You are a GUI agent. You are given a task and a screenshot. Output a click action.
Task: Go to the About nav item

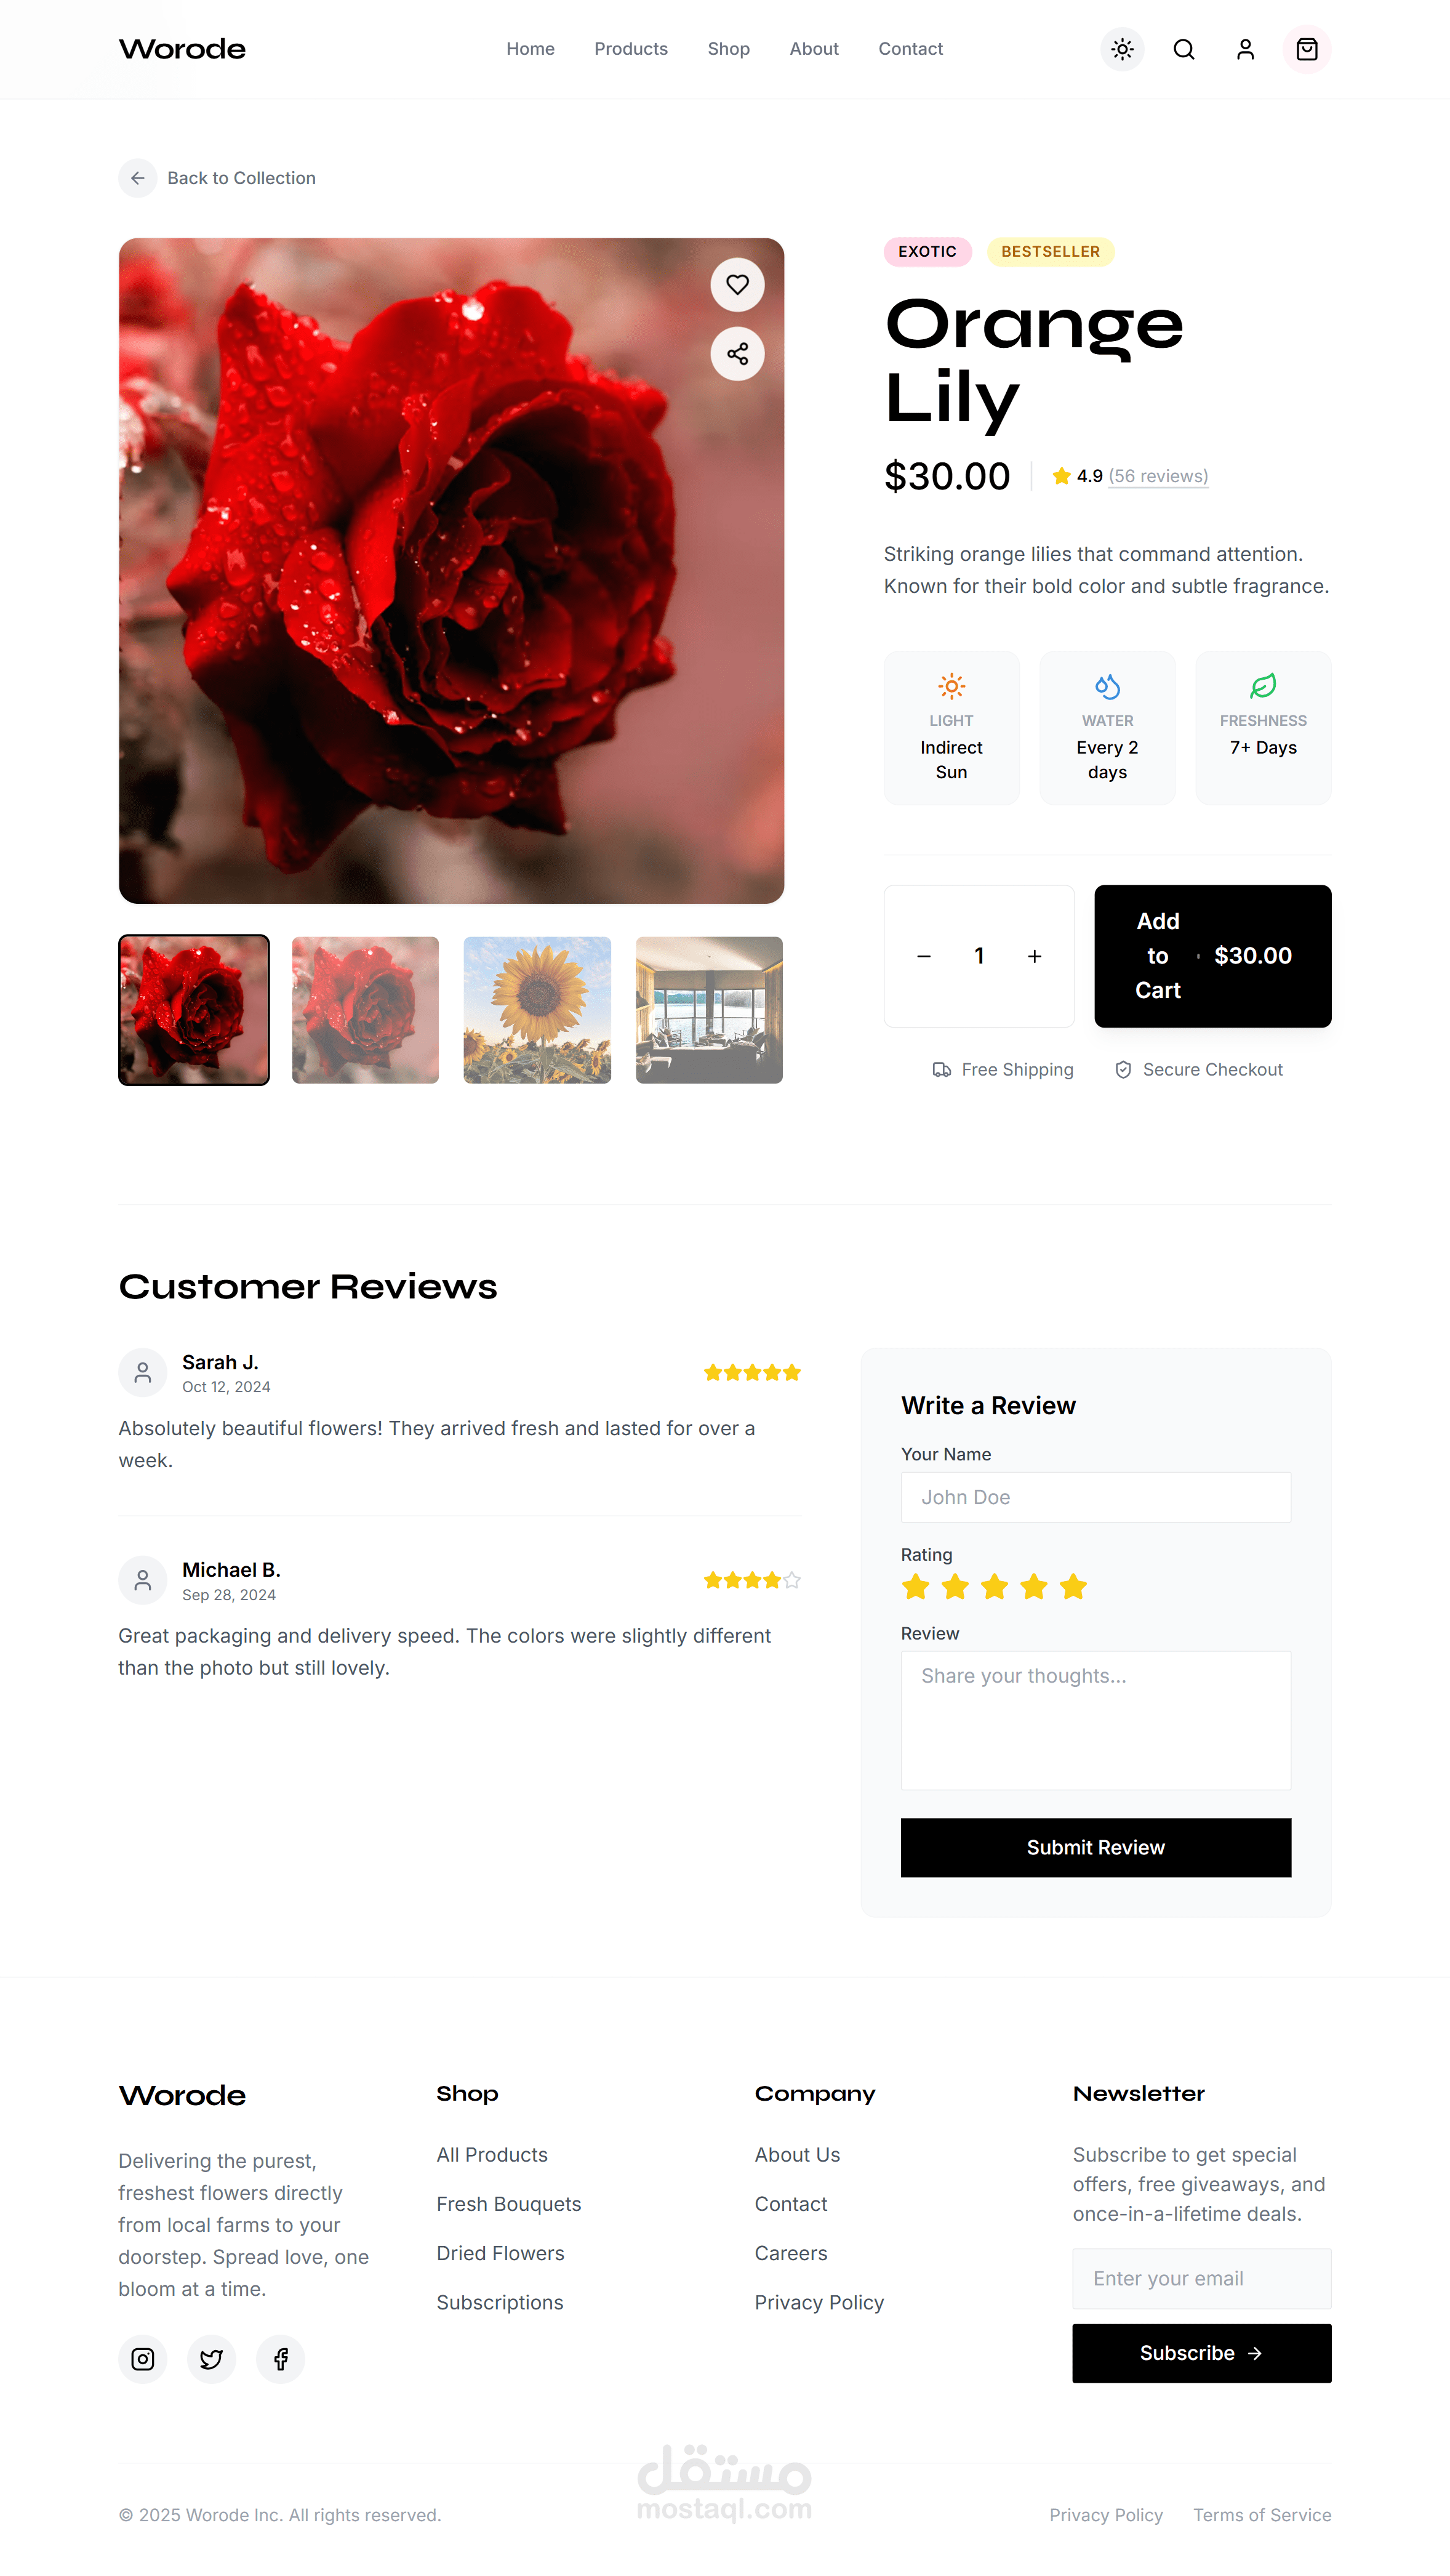coord(814,49)
